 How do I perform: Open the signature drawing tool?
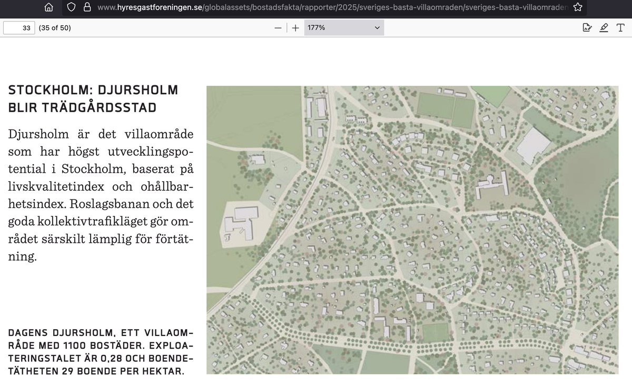(587, 27)
